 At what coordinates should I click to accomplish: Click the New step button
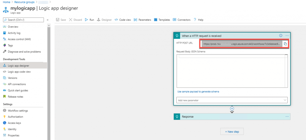pyautogui.click(x=232, y=132)
